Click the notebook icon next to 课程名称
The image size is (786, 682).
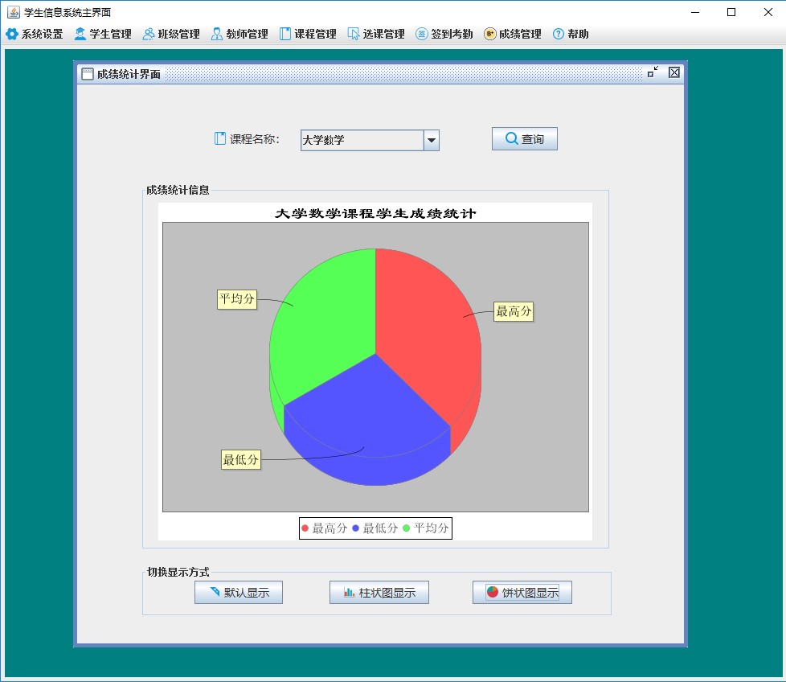click(x=220, y=138)
